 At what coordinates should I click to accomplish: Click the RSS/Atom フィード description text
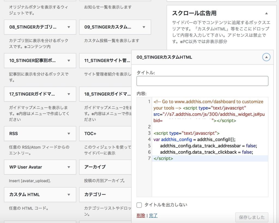pyautogui.click(x=39, y=150)
